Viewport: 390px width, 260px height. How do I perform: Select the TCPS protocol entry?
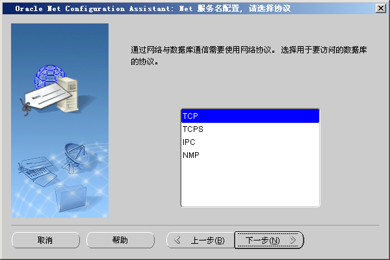coord(250,129)
